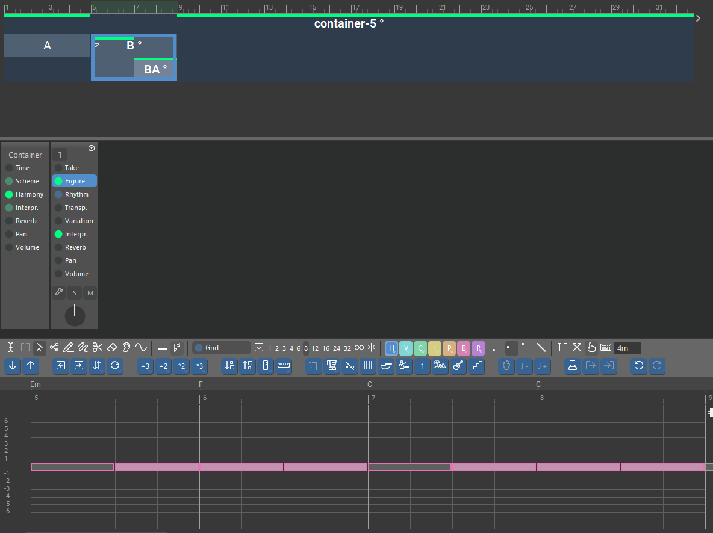Image resolution: width=713 pixels, height=533 pixels.
Task: Open the grid options checkbox dropdown
Action: pos(259,348)
